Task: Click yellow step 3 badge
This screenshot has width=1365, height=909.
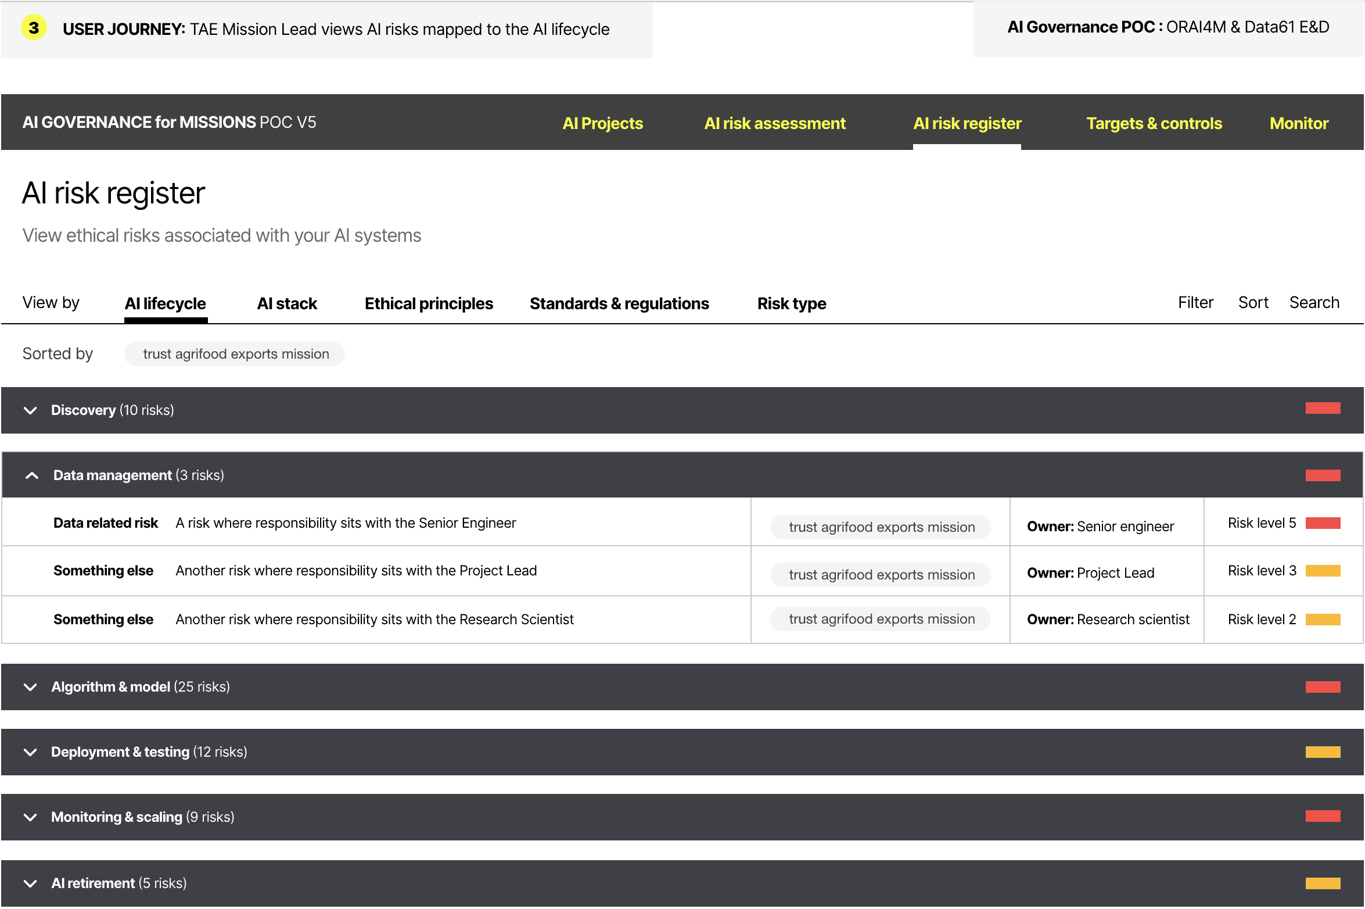Action: coord(34,28)
